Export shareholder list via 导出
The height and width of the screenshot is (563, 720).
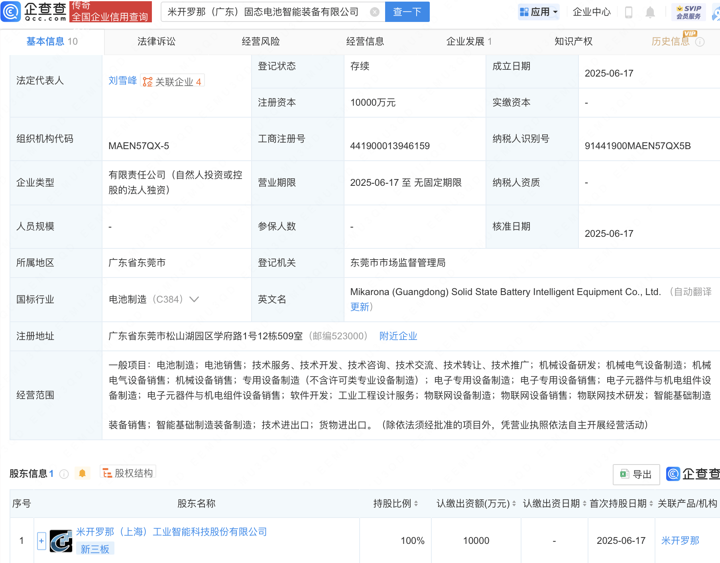[636, 474]
